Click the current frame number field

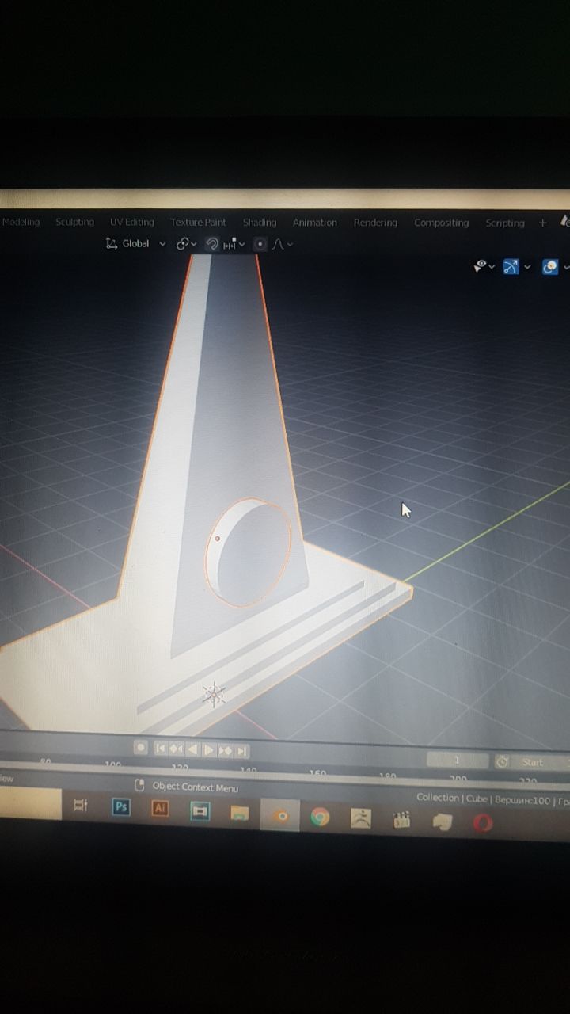(457, 760)
